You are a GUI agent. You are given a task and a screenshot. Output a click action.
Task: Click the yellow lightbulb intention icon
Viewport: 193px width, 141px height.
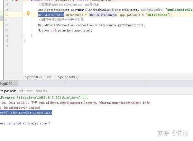pyautogui.click(x=28, y=13)
